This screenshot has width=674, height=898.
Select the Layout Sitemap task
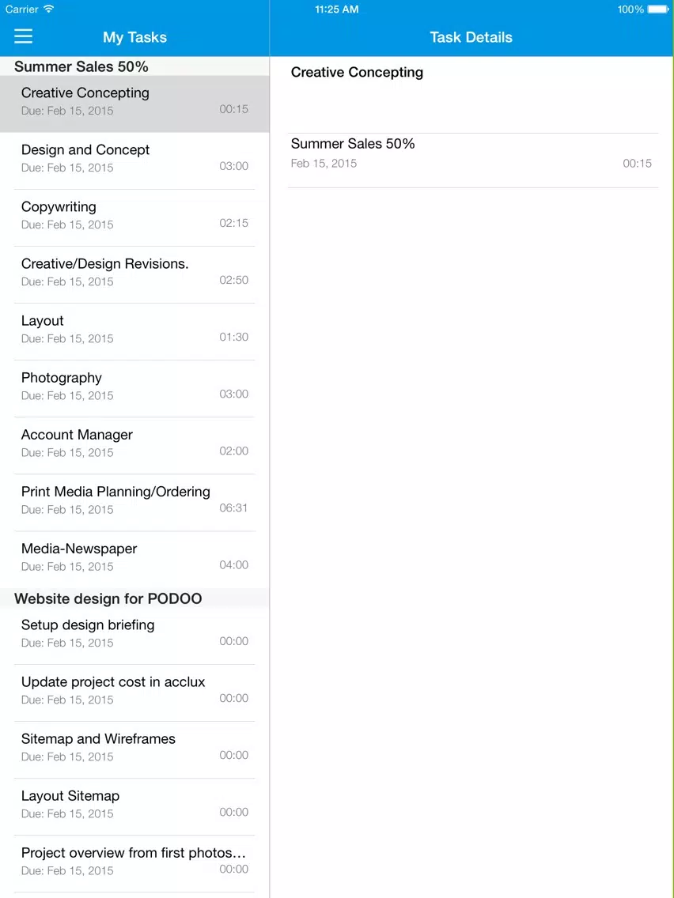click(x=134, y=807)
